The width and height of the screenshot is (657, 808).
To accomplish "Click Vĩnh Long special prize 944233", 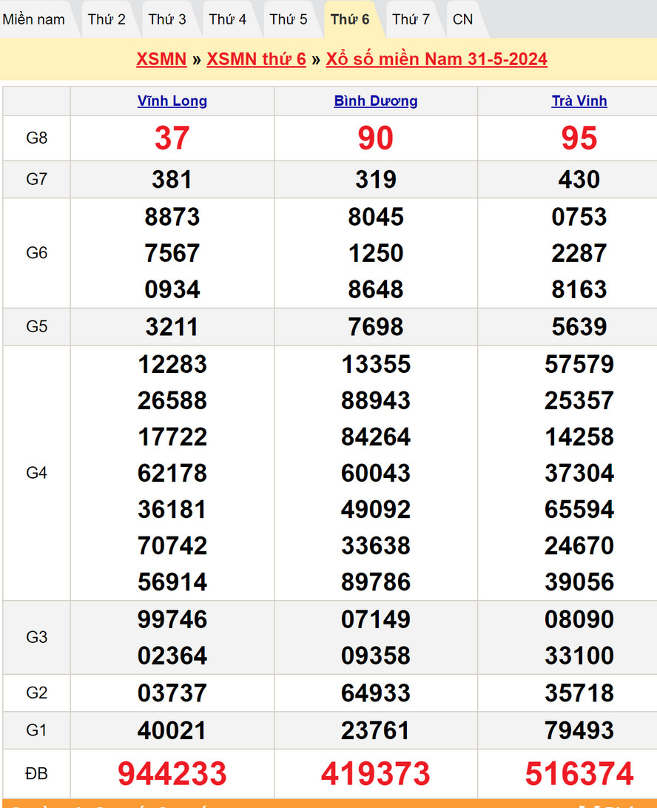I will point(172,774).
